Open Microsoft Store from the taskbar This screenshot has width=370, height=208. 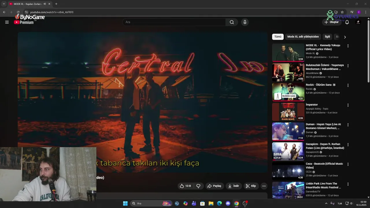(202, 203)
